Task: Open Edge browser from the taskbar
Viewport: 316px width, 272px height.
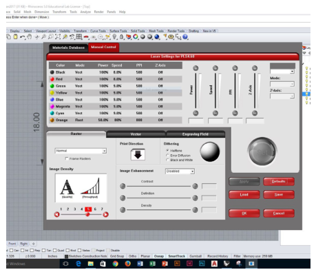Action: [x=78, y=264]
